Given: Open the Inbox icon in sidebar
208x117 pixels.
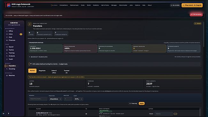Looking at the screenshot, I should (7, 34).
